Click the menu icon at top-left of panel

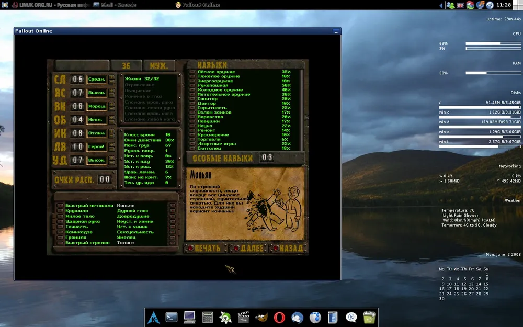5,5
